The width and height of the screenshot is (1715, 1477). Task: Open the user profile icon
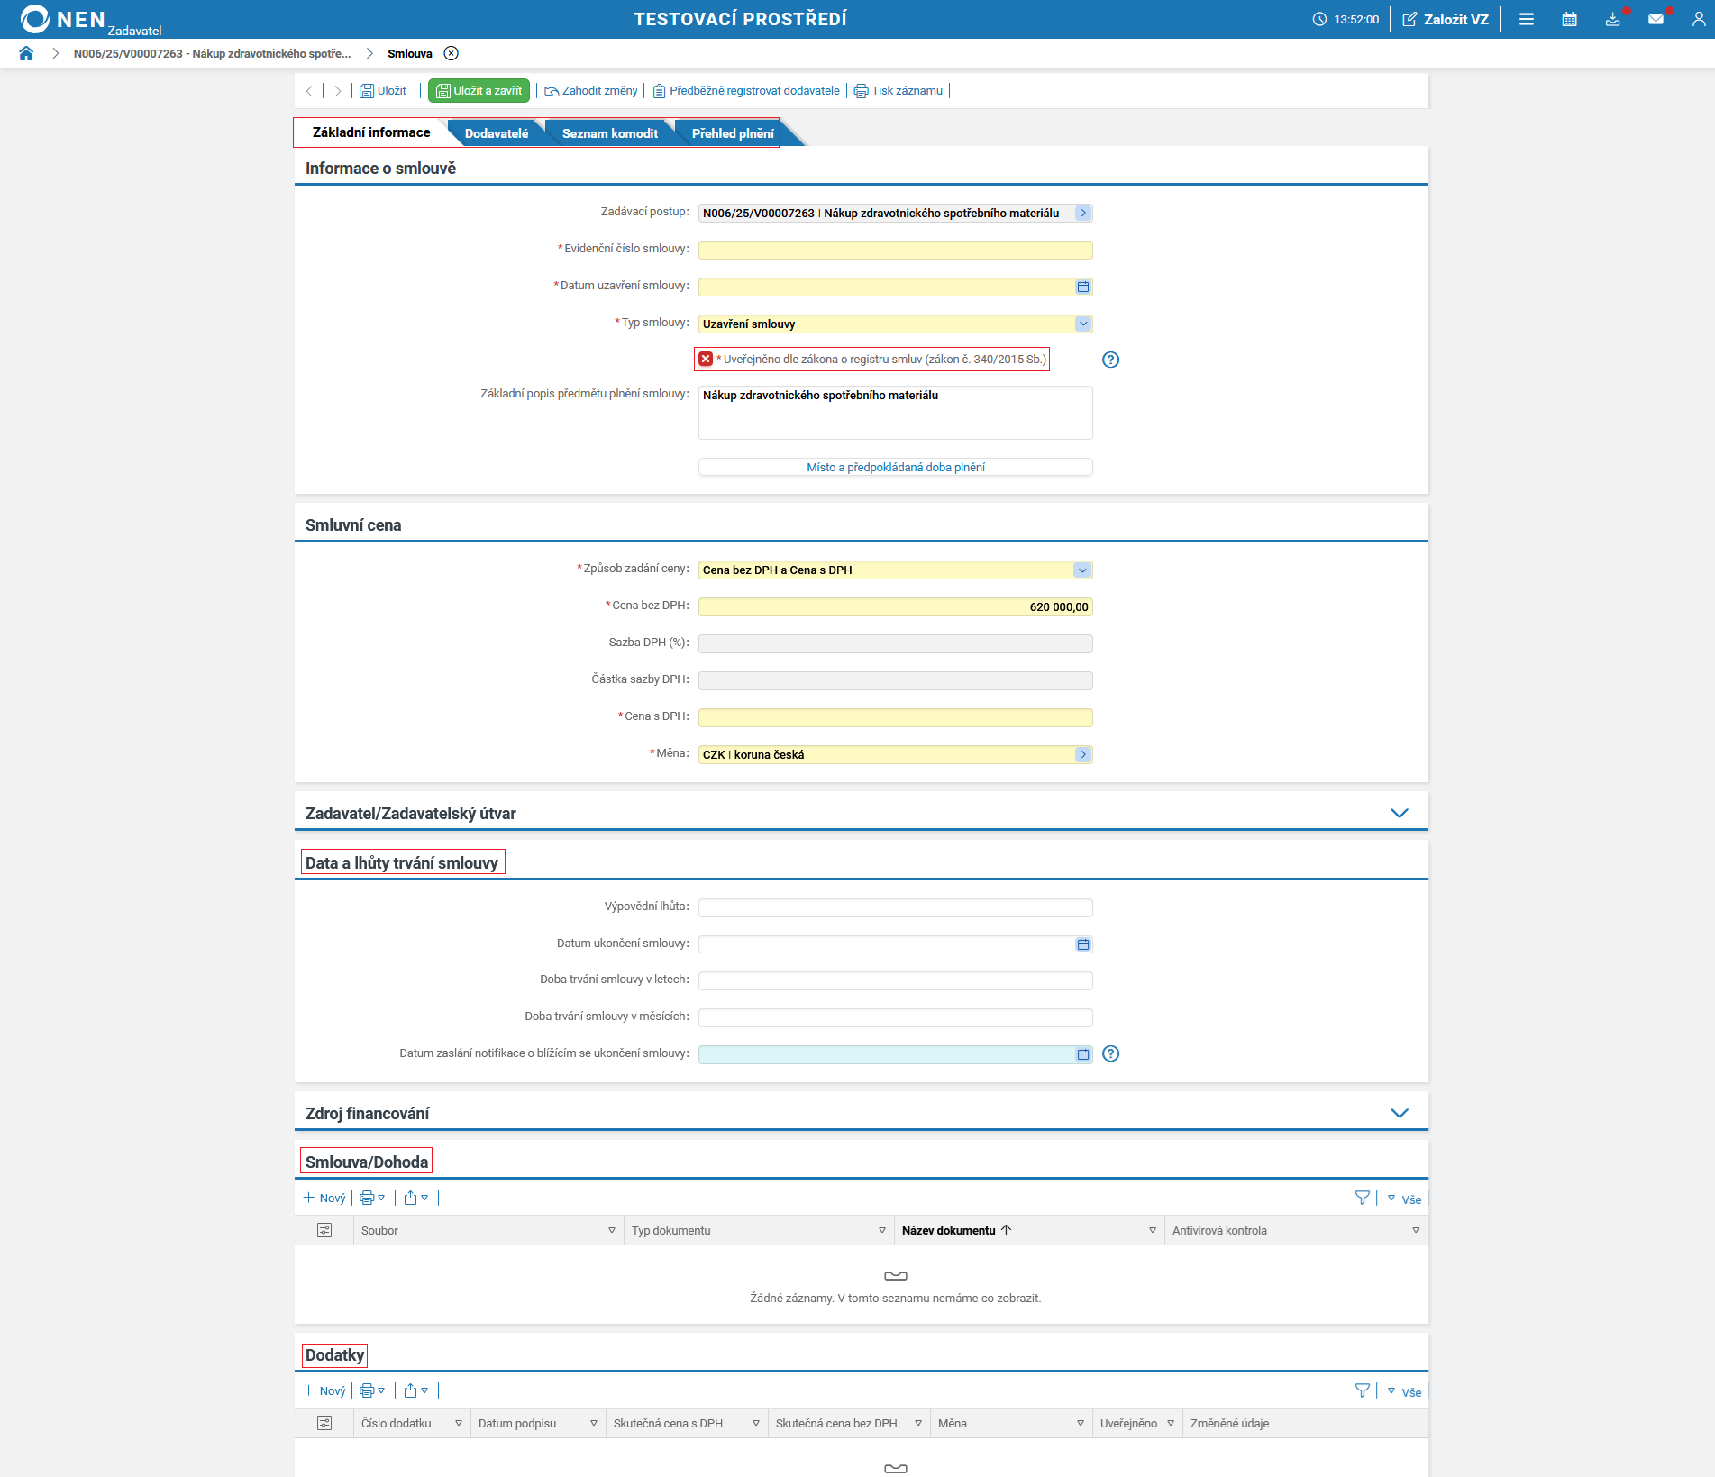pyautogui.click(x=1698, y=19)
